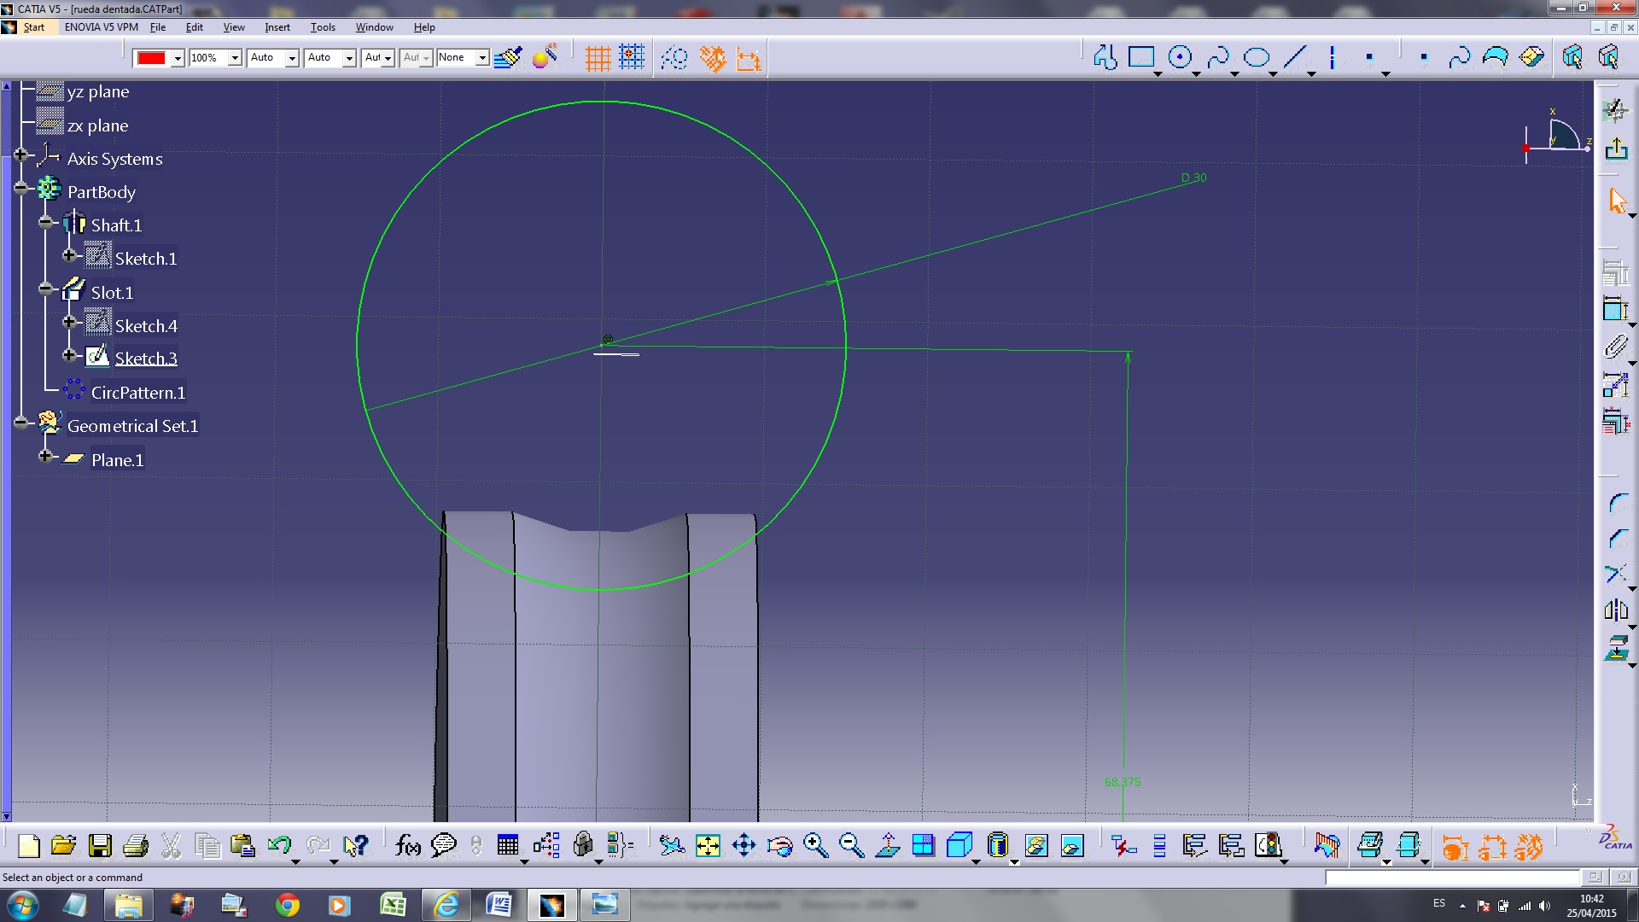1639x922 pixels.
Task: Toggle the sketcher Grid display
Action: (598, 58)
